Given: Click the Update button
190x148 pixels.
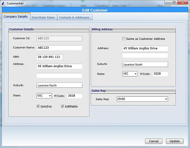Looking at the screenshot, I should tap(175, 141).
